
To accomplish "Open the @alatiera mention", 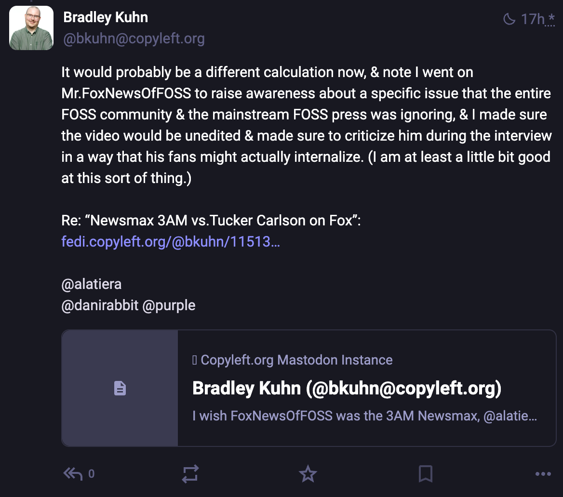I will point(92,284).
